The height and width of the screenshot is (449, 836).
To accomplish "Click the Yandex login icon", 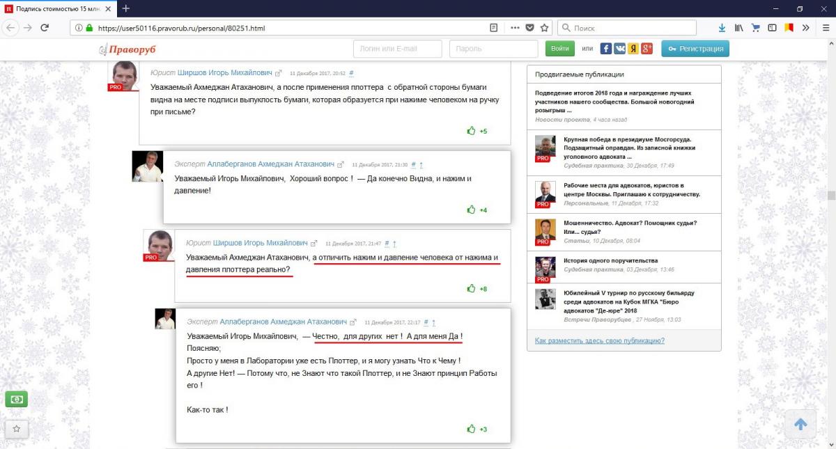I will (x=633, y=49).
